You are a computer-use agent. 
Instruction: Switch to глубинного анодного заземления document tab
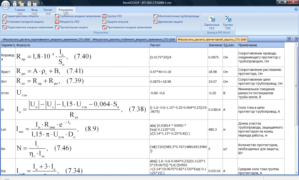pos(134,39)
